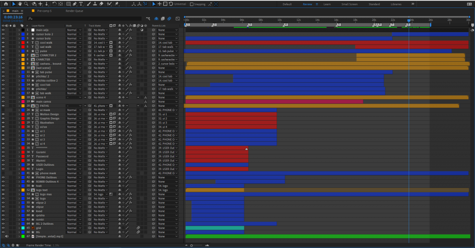Screen dimensions: 475x248
Task: Toggle the Snapping checkbox
Action: (x=192, y=4)
